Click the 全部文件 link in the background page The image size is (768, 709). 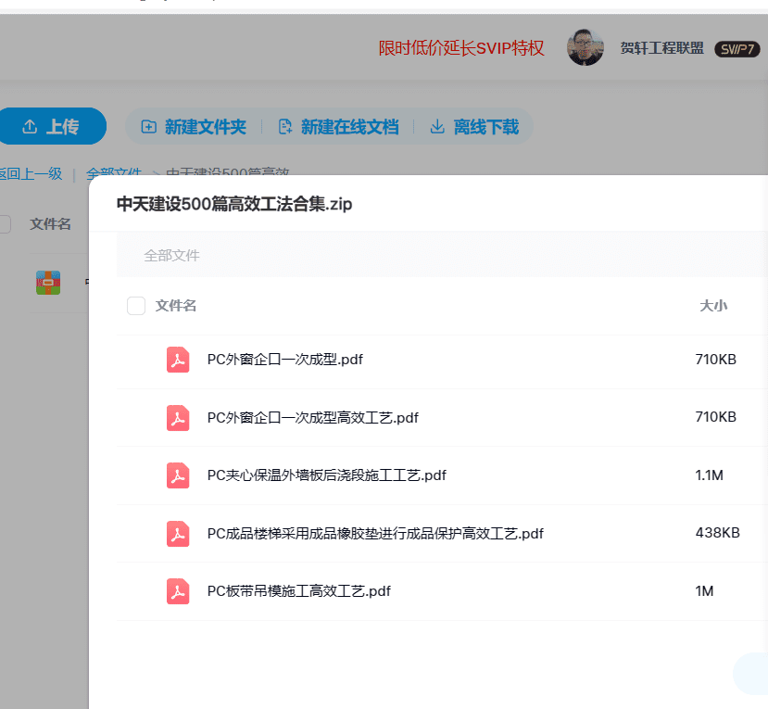[114, 171]
